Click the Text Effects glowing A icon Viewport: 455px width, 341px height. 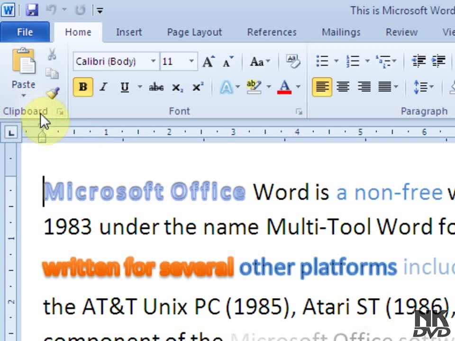[x=227, y=87]
